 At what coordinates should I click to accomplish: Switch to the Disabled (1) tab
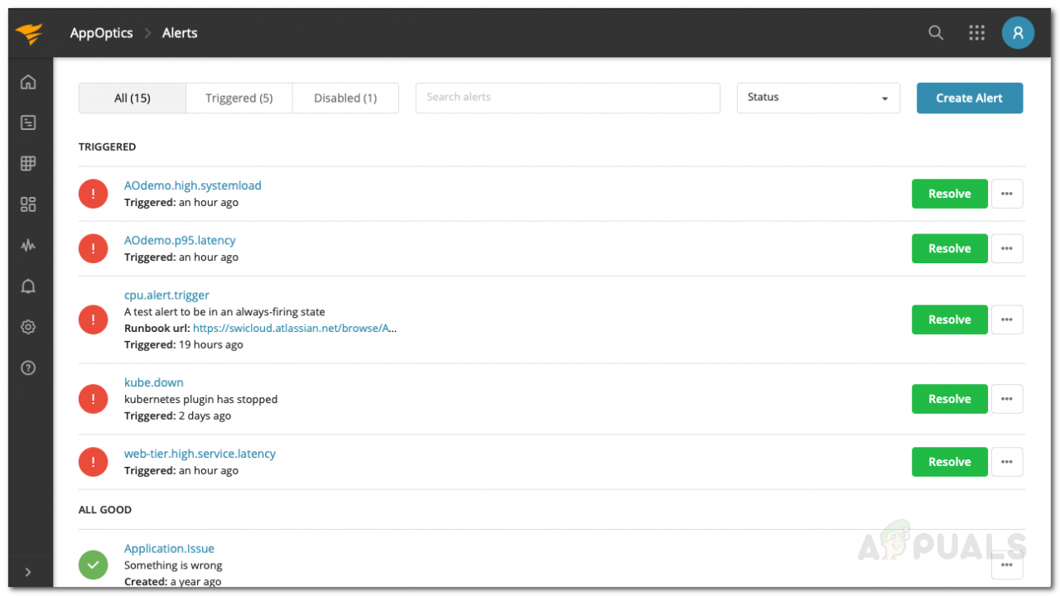click(345, 98)
